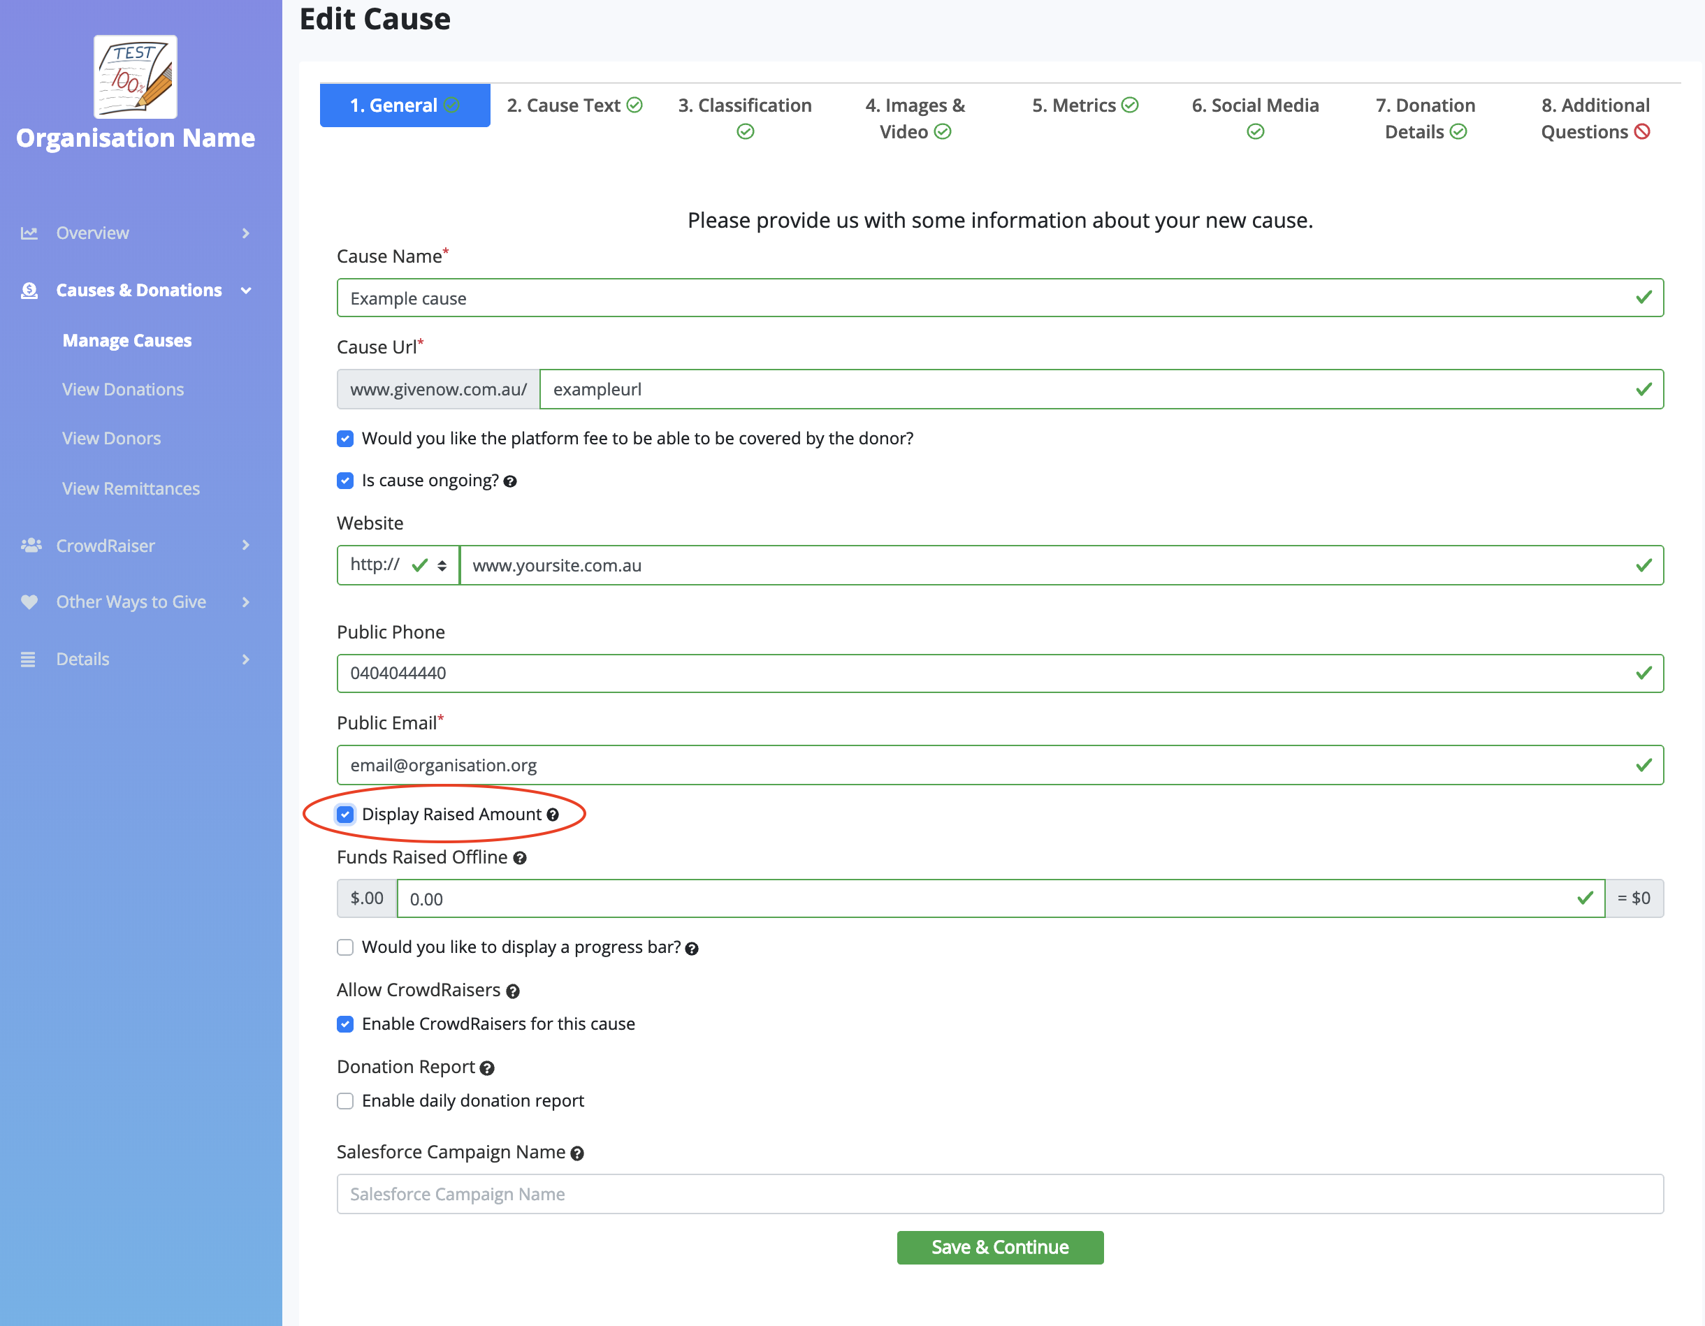
Task: Select the 1. General tab
Action: [x=405, y=105]
